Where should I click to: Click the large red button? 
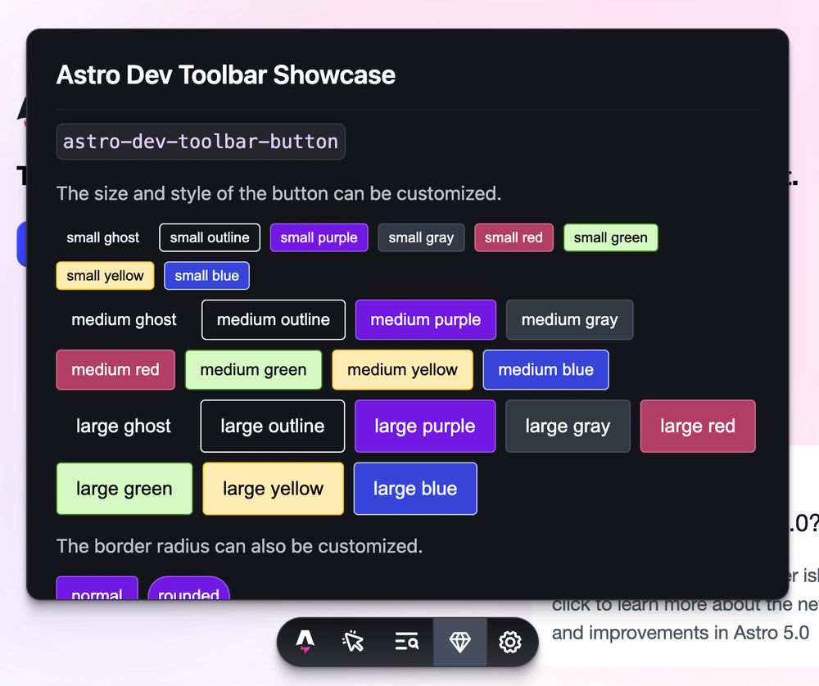[698, 426]
